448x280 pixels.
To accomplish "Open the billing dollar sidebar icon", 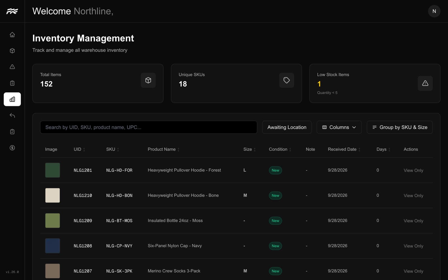I will [x=12, y=148].
